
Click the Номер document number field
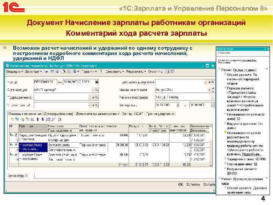45,82
